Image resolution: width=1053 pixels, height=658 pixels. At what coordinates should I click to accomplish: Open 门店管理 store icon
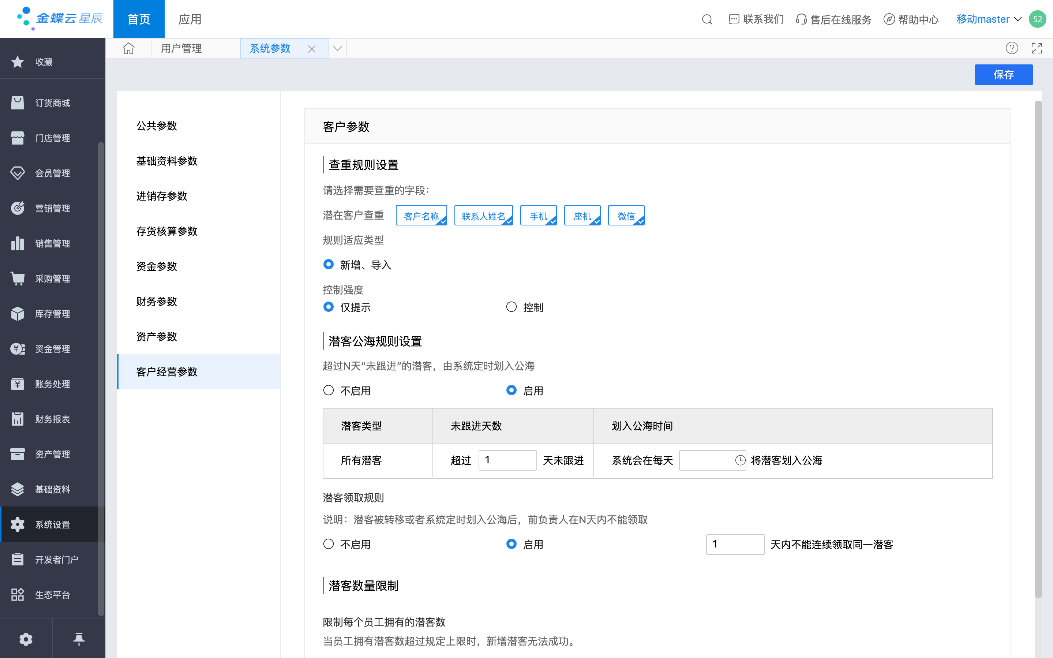(x=18, y=138)
